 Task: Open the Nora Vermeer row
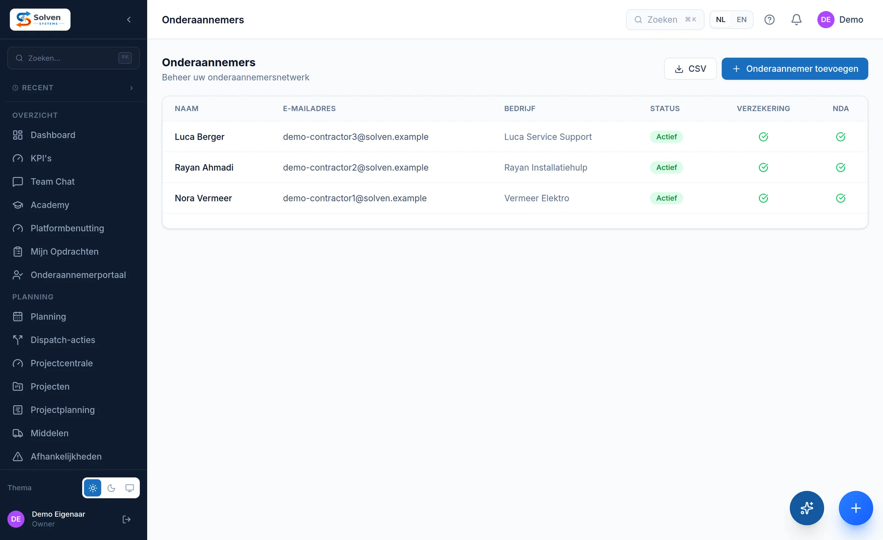[x=515, y=198]
